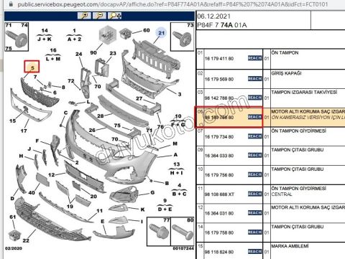Select part row ÖN TAMPON
The image size is (345, 259).
(x=271, y=59)
